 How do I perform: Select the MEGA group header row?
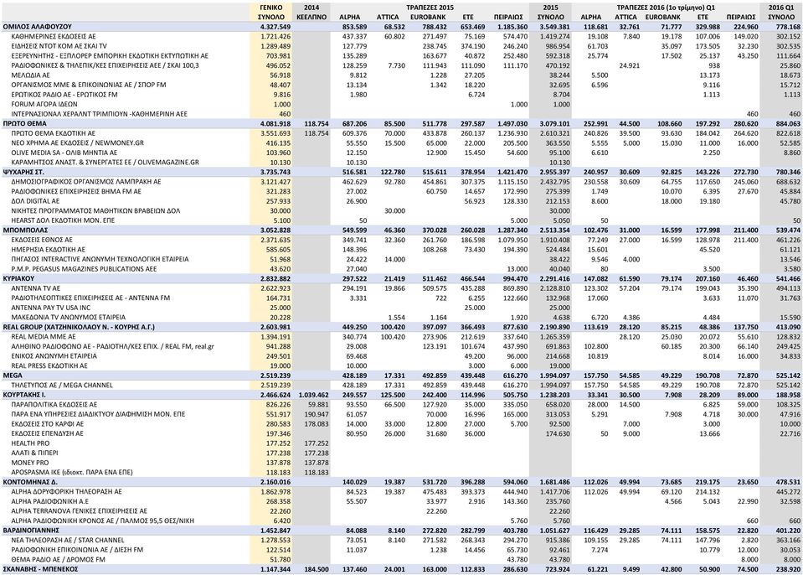pos(402,376)
